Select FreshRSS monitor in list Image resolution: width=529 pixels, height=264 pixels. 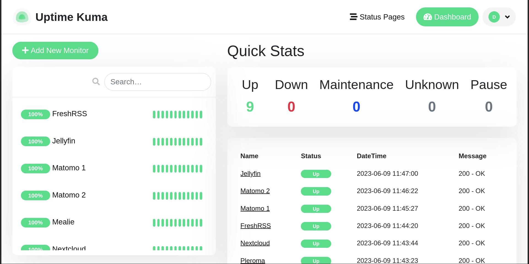coord(114,114)
